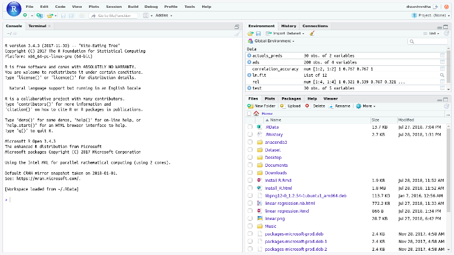Image resolution: width=454 pixels, height=255 pixels.
Task: Open the Session menu
Action: tap(113, 6)
